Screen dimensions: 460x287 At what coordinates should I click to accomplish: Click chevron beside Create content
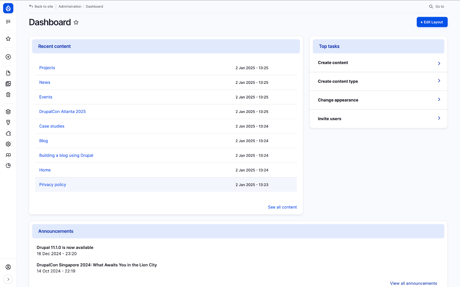pyautogui.click(x=439, y=63)
